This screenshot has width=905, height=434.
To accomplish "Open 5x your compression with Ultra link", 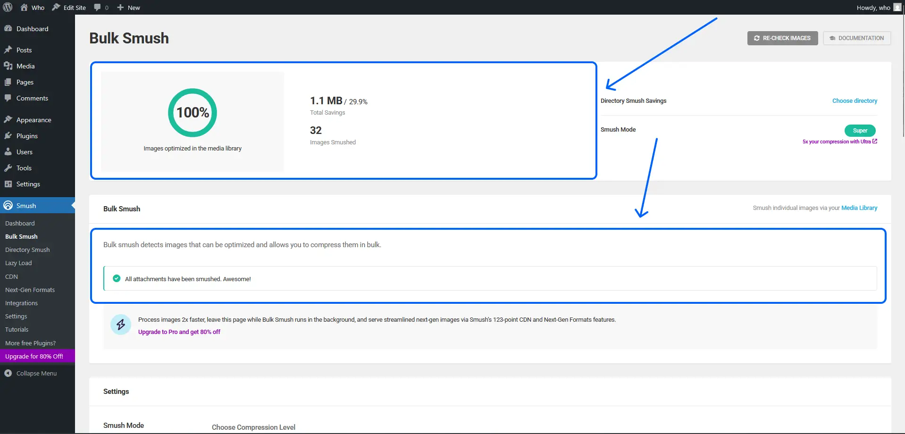I will (839, 142).
